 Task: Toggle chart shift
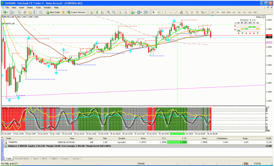point(126,12)
